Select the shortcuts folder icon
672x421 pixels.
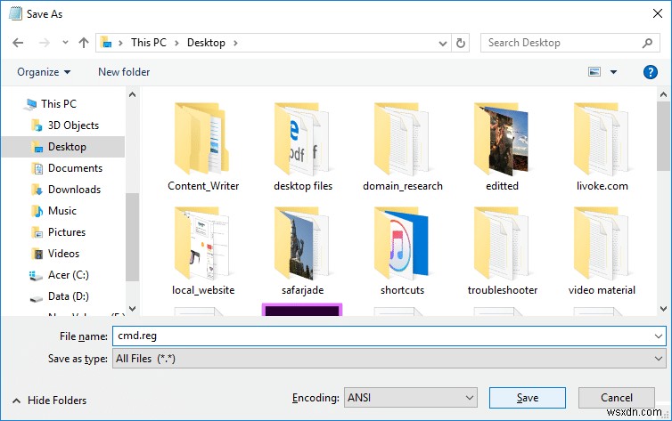tap(402, 243)
